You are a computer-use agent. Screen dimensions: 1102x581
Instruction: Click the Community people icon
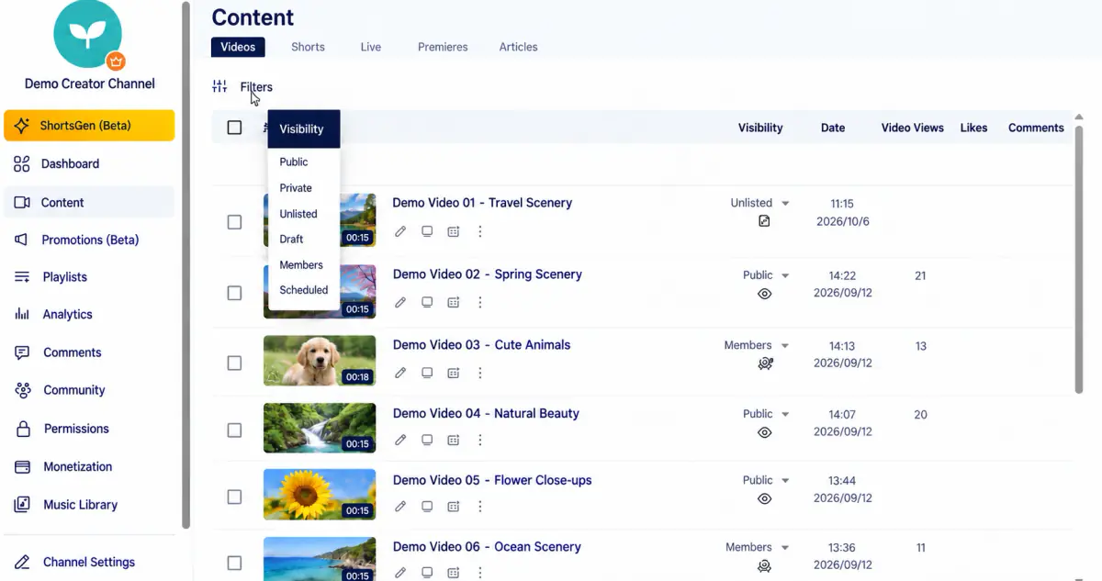point(22,390)
